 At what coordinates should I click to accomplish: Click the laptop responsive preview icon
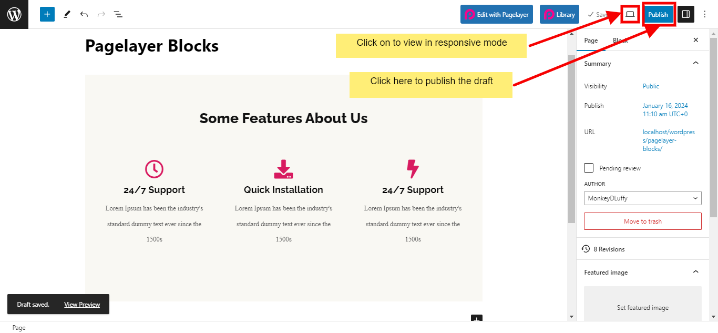[x=630, y=14]
